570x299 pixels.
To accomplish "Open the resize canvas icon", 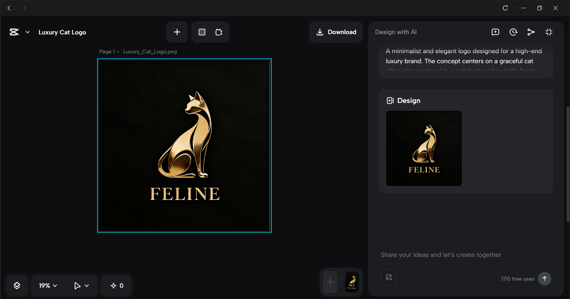I will point(219,32).
